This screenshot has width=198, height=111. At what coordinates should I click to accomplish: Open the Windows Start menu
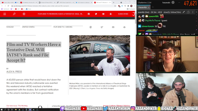coord(2,110)
